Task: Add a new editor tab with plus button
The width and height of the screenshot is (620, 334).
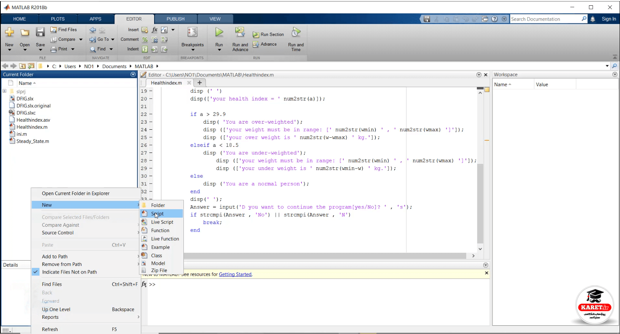Action: (x=199, y=83)
